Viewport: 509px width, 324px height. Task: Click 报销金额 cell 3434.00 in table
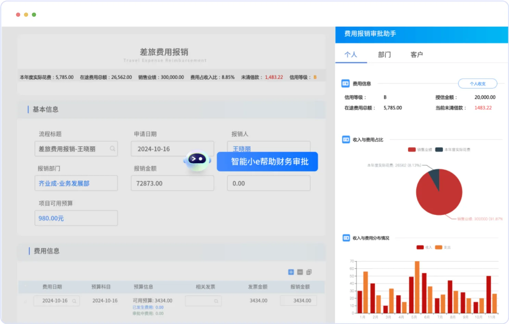click(x=298, y=301)
